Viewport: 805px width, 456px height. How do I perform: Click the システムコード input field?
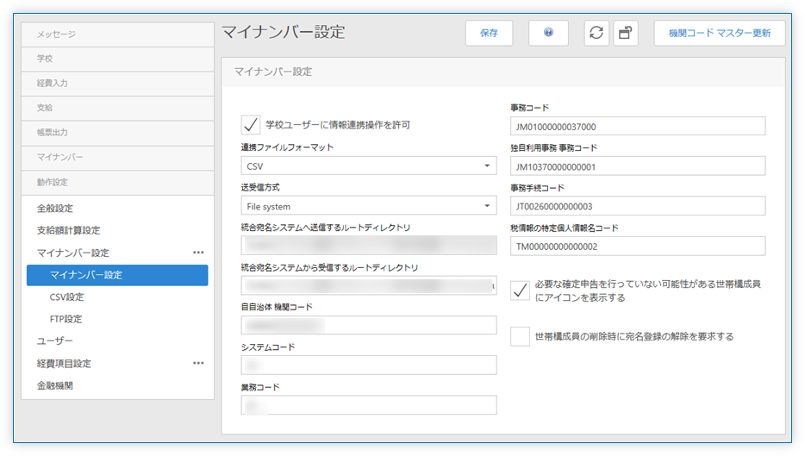click(369, 365)
